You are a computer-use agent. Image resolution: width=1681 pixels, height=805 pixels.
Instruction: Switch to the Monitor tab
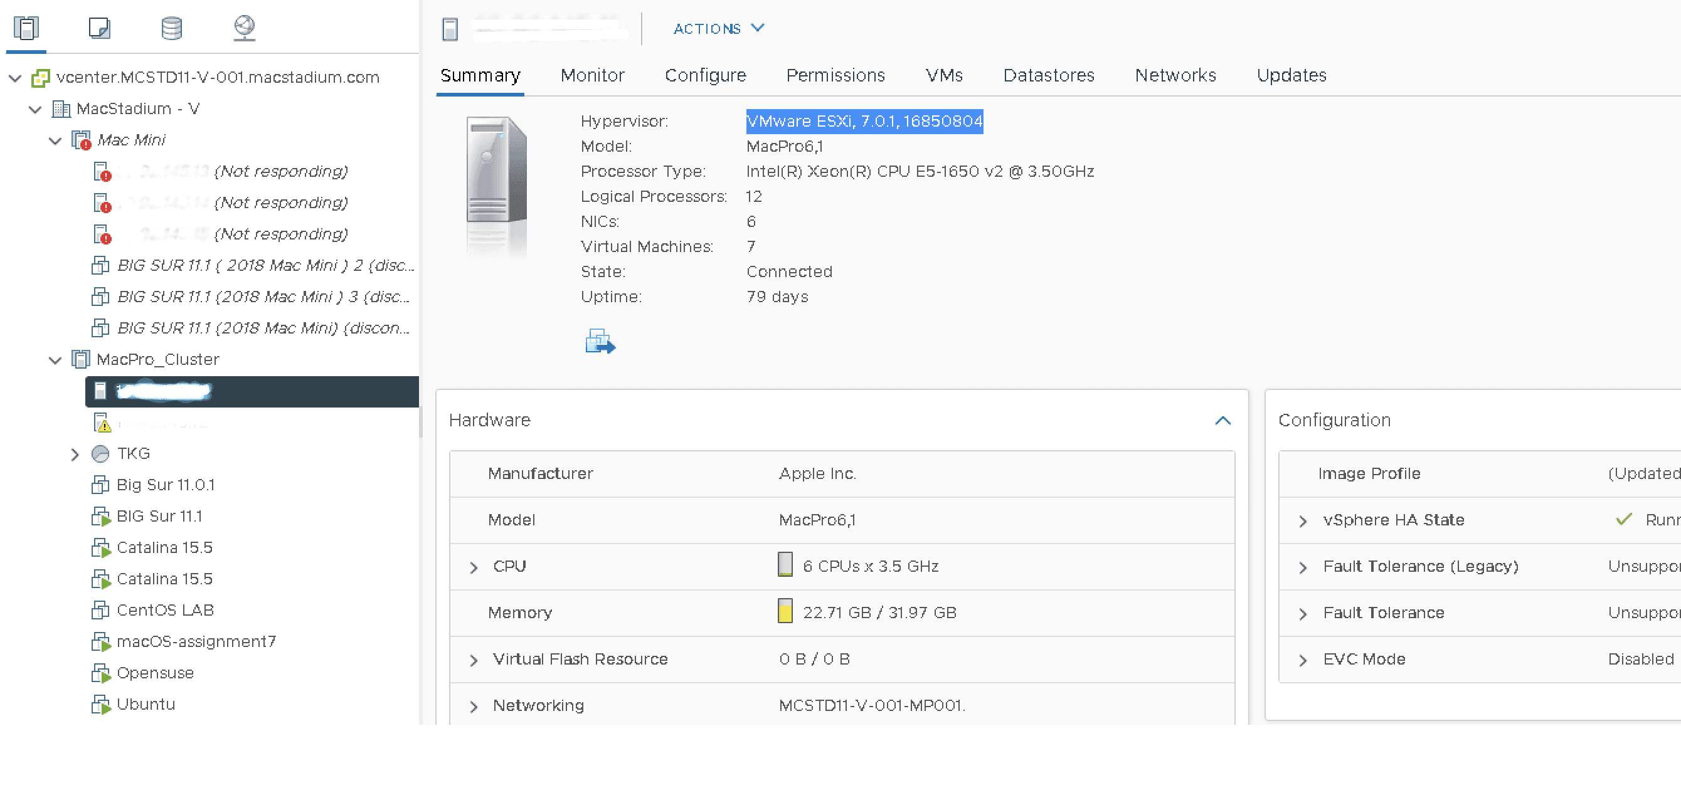(x=591, y=75)
